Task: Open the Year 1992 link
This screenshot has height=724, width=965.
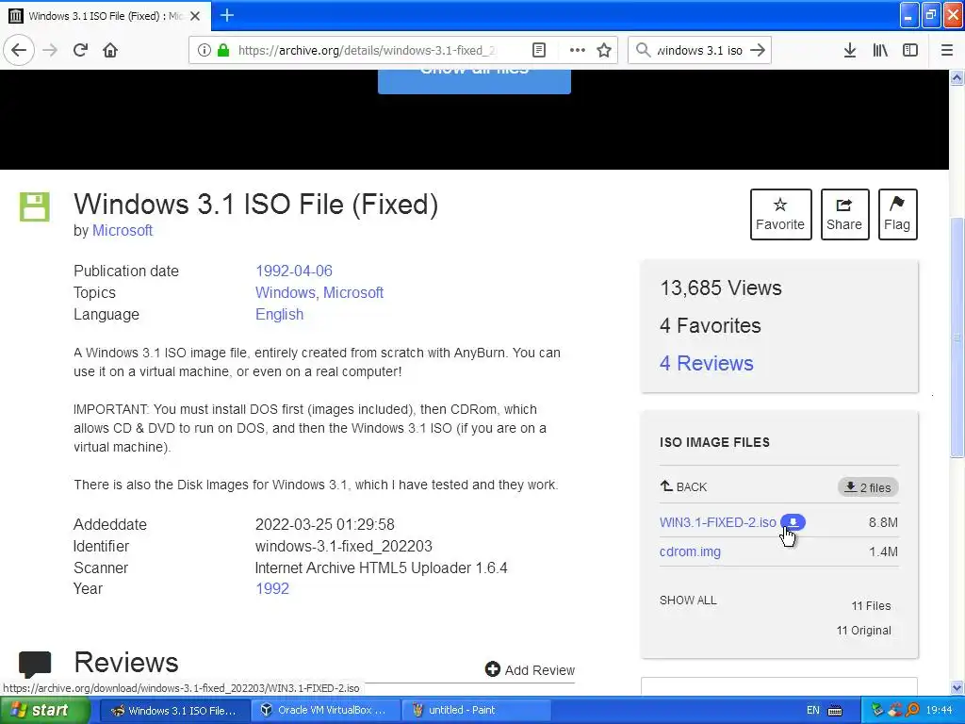Action: pyautogui.click(x=272, y=588)
